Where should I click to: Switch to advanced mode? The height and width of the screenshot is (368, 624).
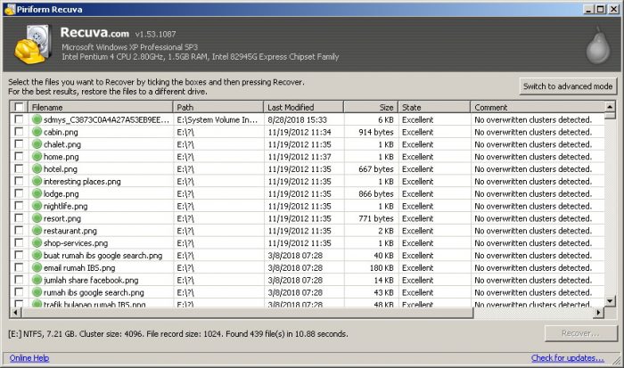coord(568,86)
